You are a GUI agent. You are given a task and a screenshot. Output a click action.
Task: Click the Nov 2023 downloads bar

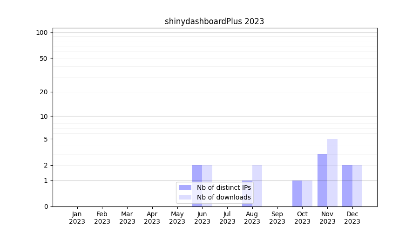332,173
